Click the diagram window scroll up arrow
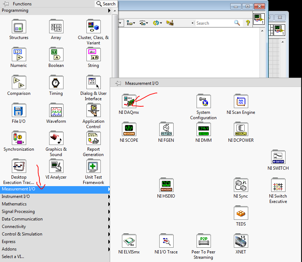The width and height of the screenshot is (302, 262). tap(262, 31)
